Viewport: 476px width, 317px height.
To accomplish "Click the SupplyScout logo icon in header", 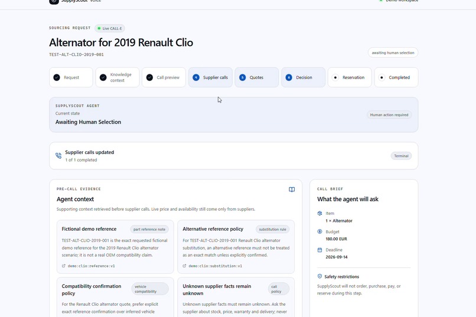I will [x=54, y=1].
